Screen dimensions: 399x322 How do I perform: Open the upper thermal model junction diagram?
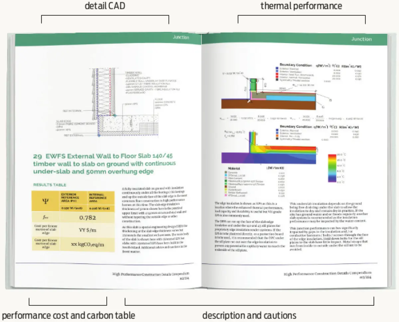268,94
